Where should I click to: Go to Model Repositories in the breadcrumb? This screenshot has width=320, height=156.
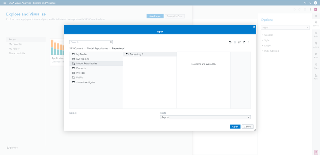(x=97, y=48)
